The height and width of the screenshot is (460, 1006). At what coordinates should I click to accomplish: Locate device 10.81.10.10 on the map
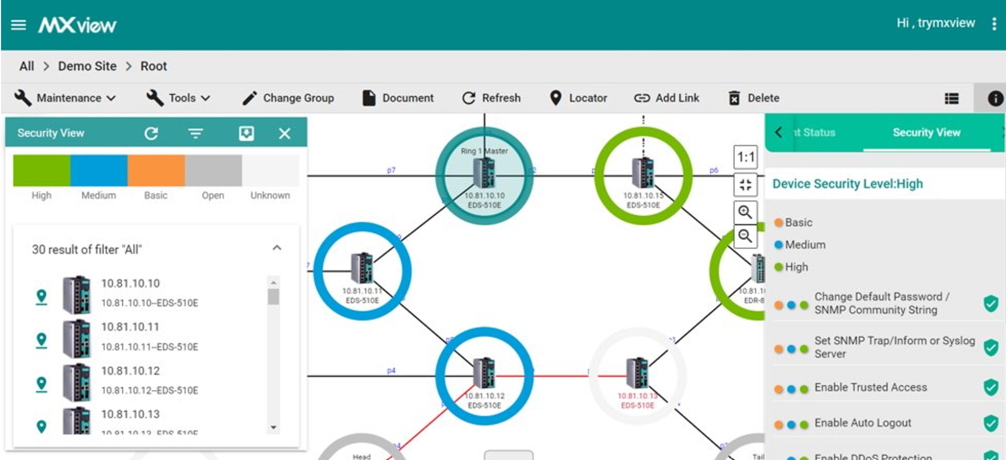(x=41, y=297)
